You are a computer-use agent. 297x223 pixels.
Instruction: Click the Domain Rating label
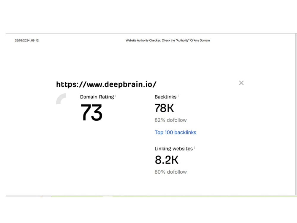tap(97, 97)
